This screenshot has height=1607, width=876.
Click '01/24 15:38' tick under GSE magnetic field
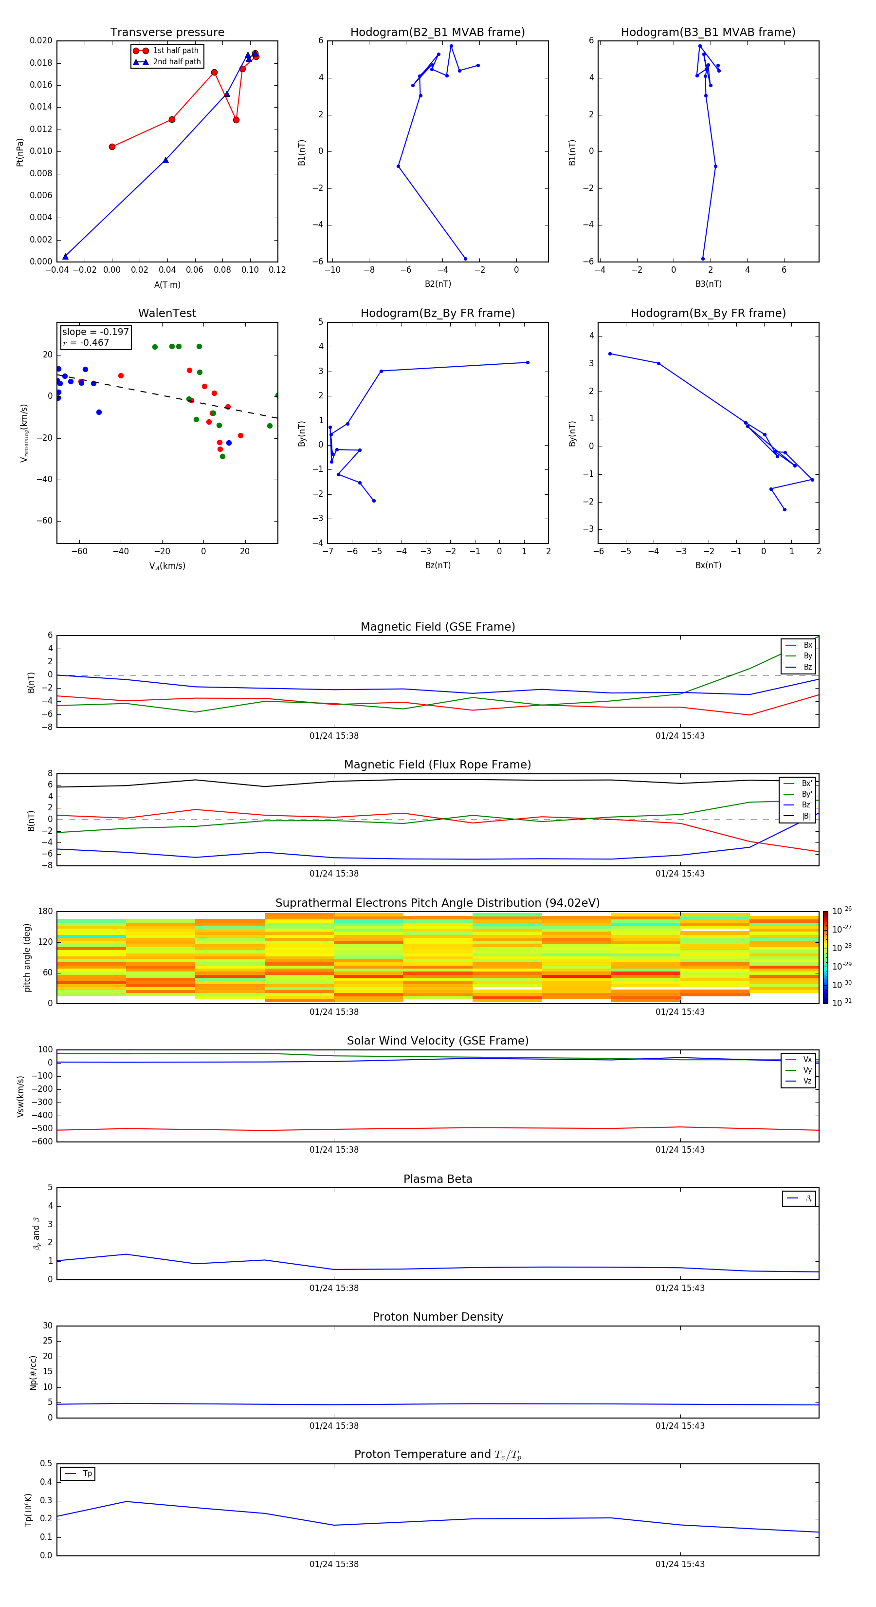[334, 736]
